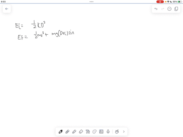Redo the last undone stroke

click(x=163, y=9)
